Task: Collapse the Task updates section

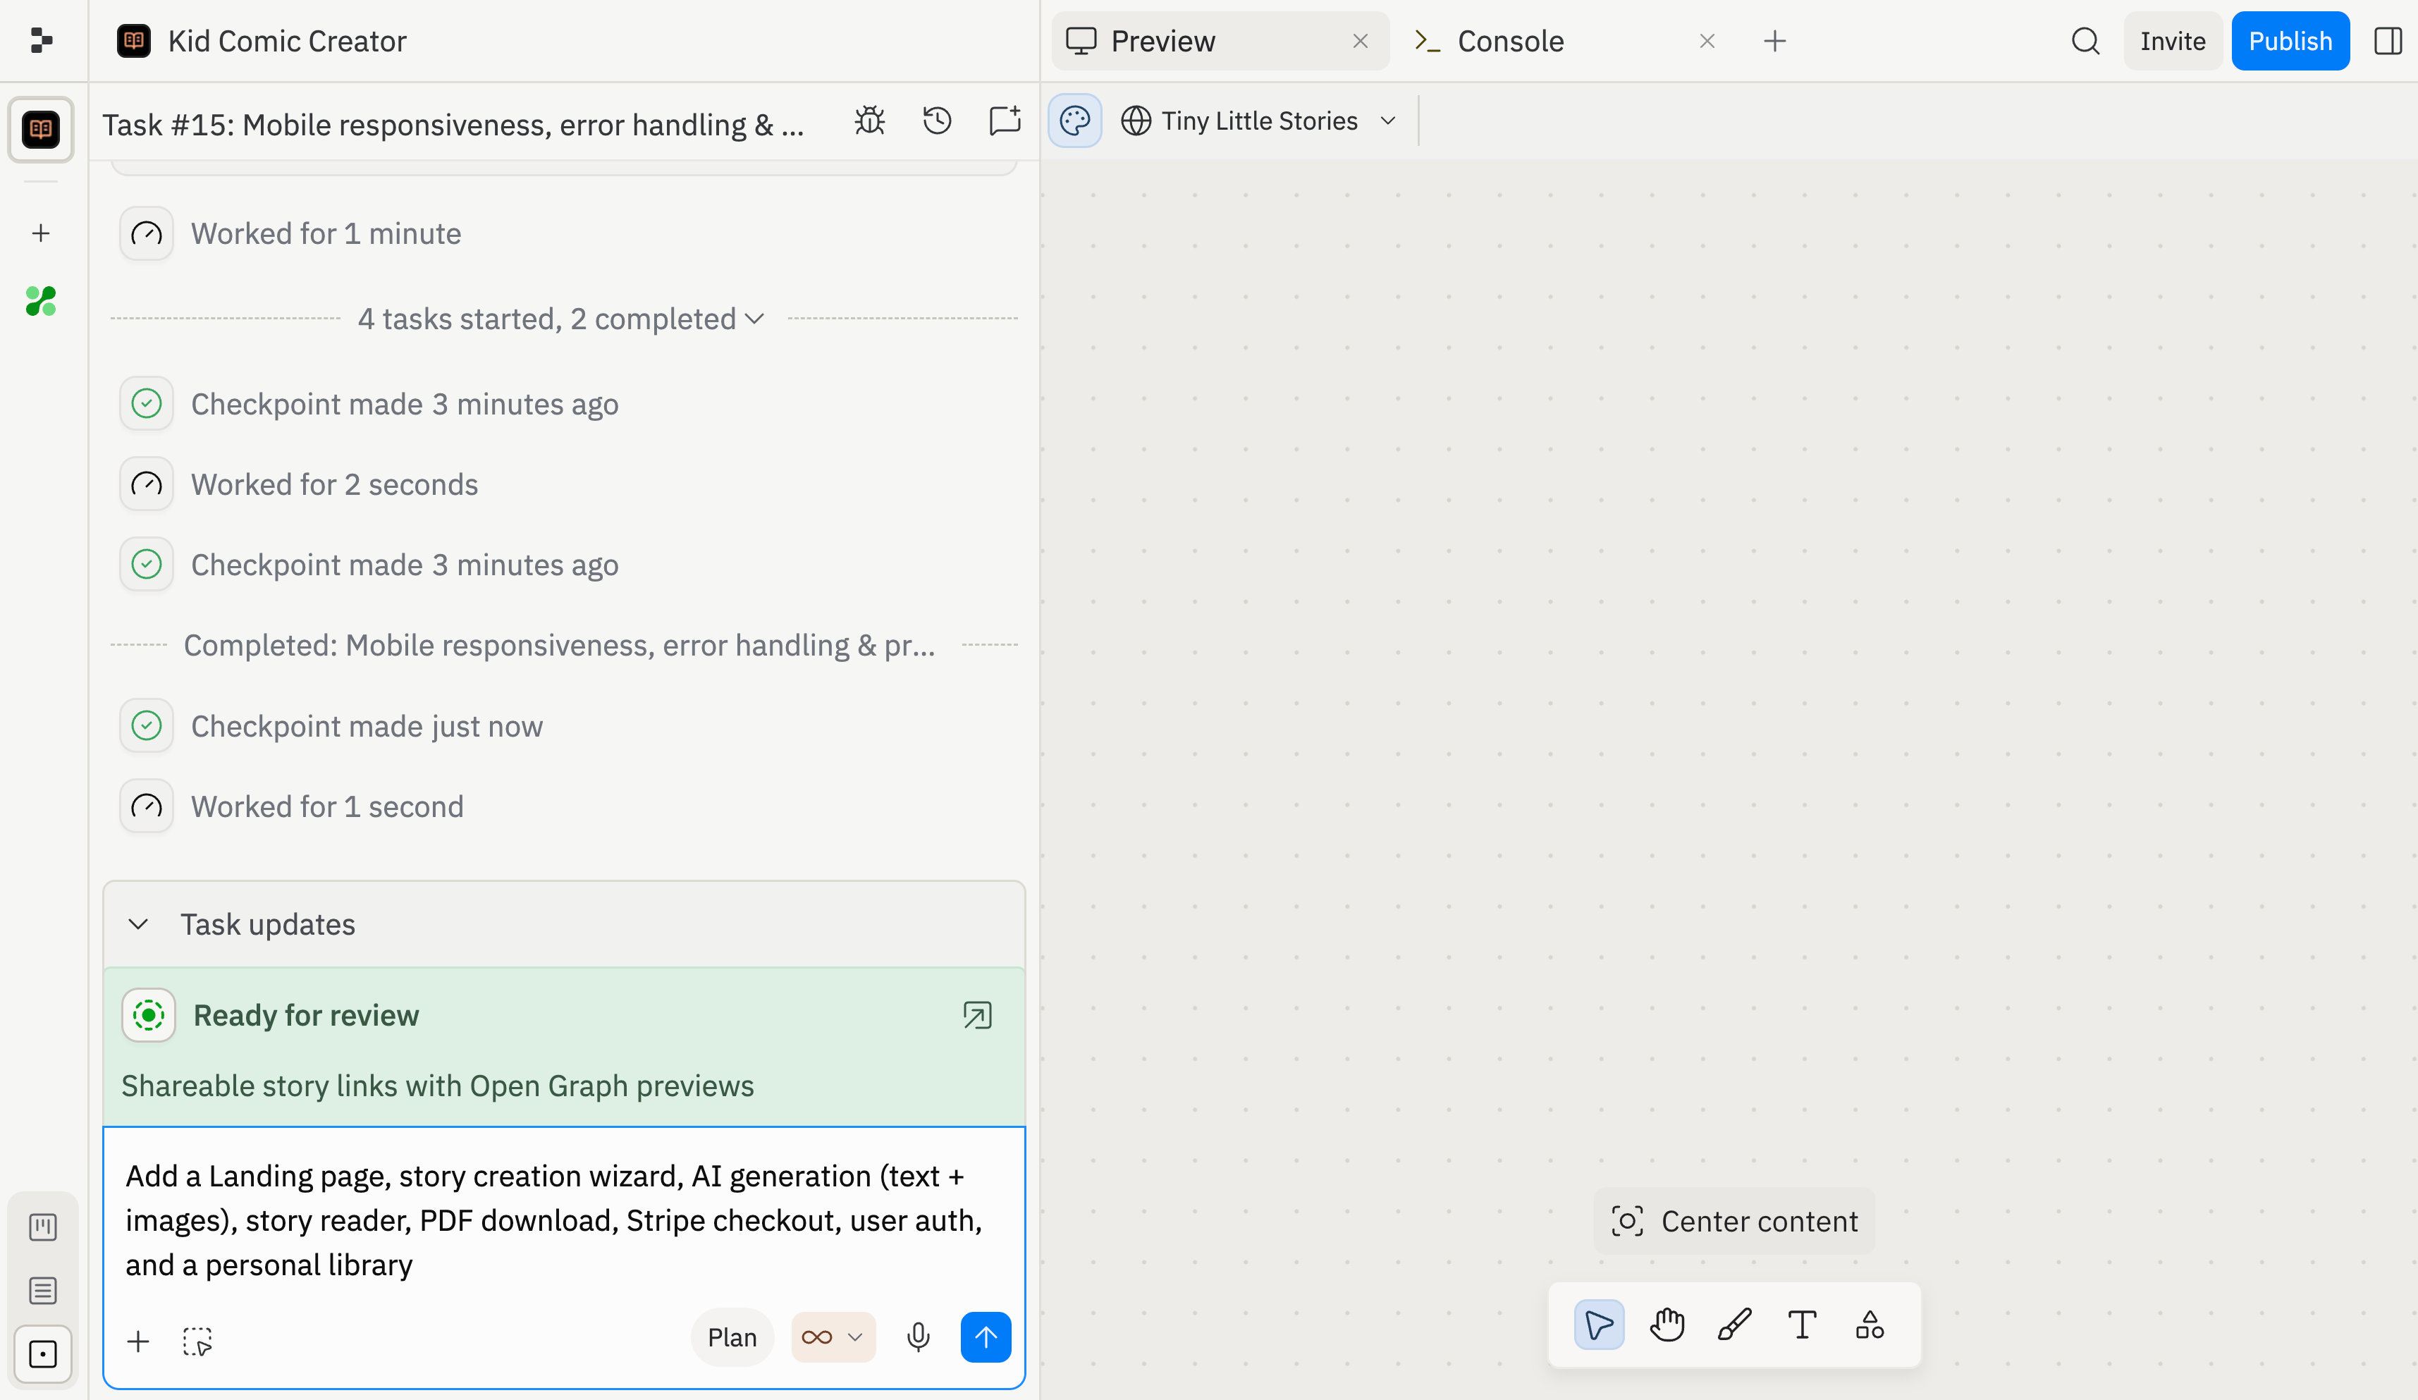Action: 138,924
